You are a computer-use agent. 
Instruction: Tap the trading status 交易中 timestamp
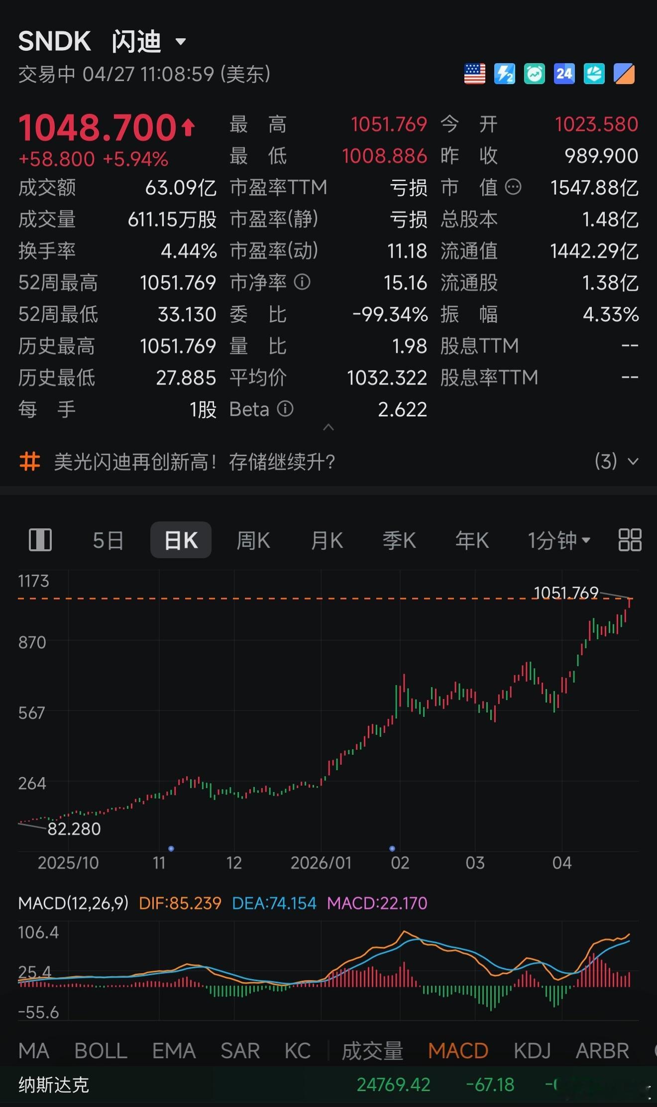click(x=144, y=74)
